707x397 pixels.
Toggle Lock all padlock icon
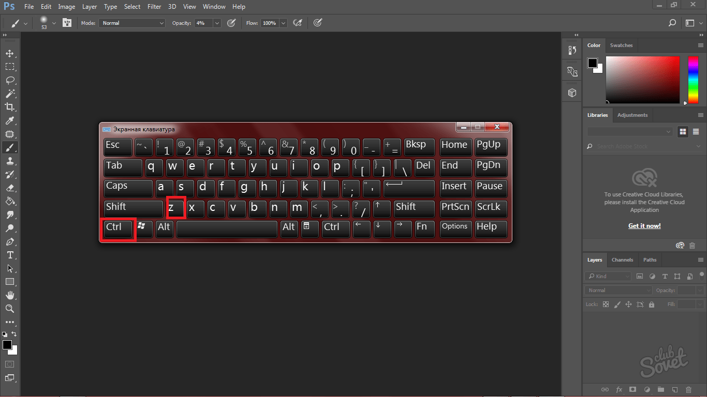651,304
